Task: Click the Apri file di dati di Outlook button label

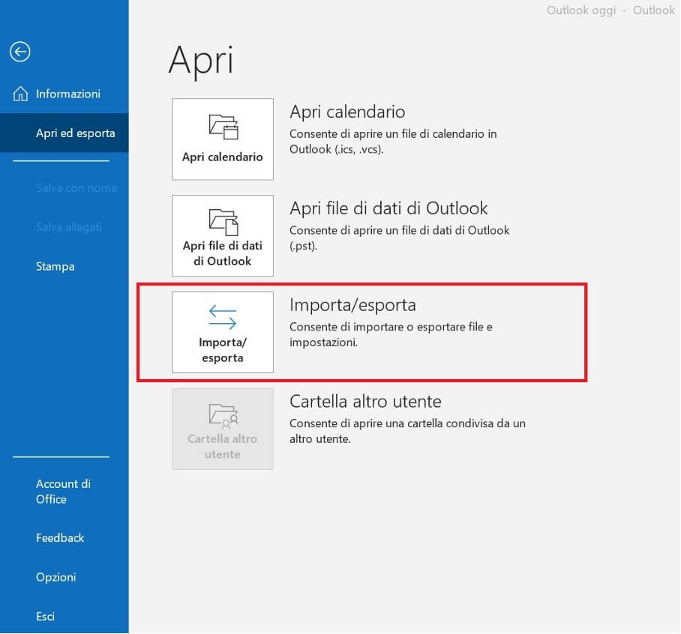Action: click(x=222, y=253)
